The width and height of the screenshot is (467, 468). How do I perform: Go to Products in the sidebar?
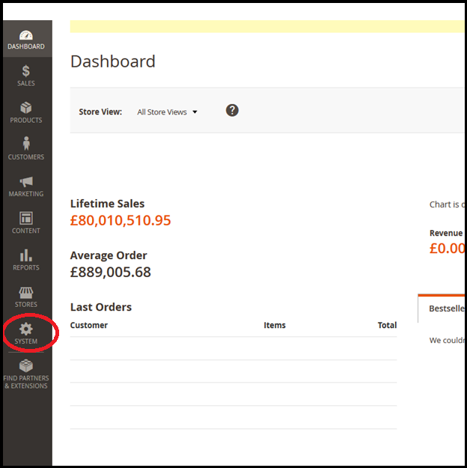point(26,112)
